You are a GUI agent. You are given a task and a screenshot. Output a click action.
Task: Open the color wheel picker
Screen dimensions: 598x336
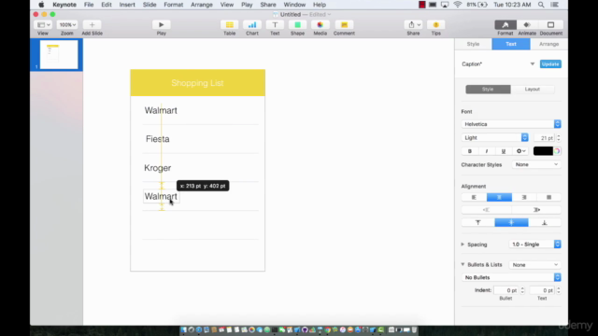pyautogui.click(x=557, y=151)
